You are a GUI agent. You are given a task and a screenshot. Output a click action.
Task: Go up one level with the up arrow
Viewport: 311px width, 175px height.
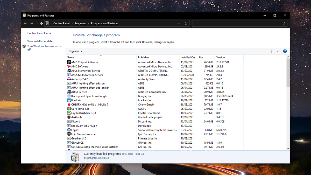[41, 23]
